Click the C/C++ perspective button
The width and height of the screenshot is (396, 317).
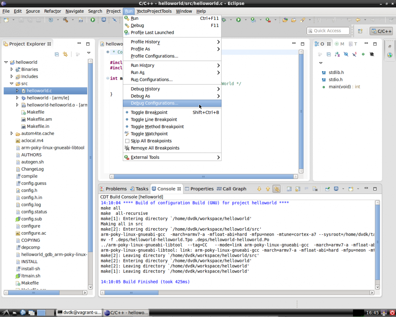tap(381, 31)
